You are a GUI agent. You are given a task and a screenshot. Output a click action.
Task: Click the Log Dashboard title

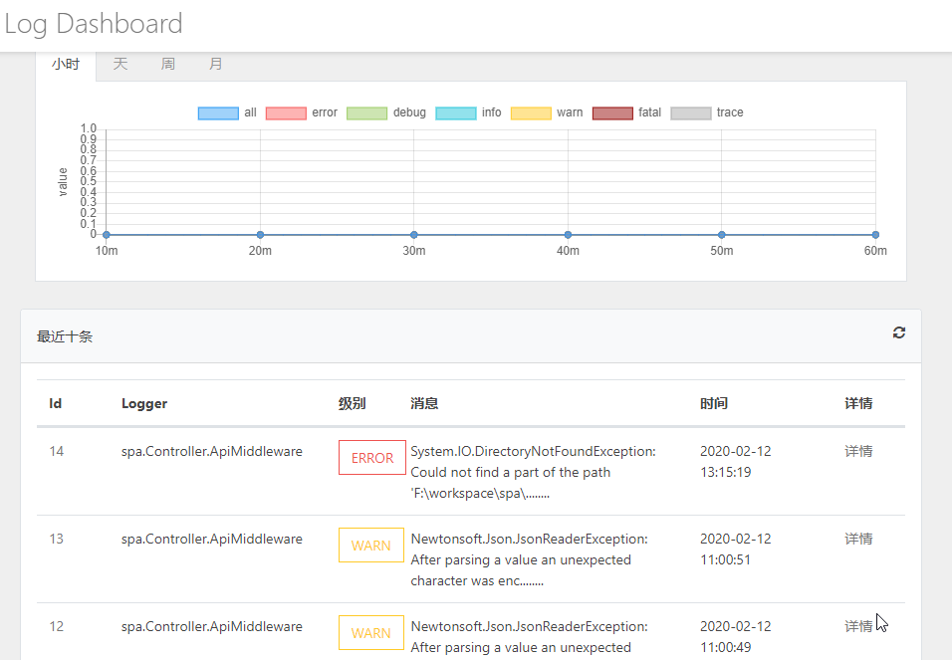[x=94, y=24]
